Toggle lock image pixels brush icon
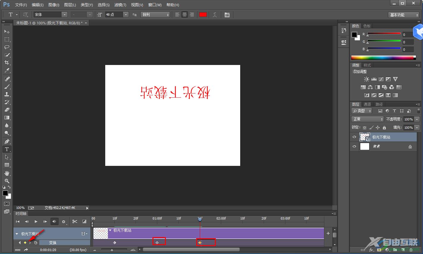The width and height of the screenshot is (423, 254). coord(371,128)
